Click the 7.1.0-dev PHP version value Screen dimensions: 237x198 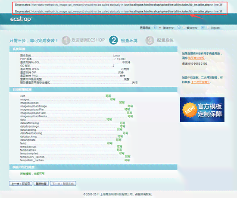point(120,59)
